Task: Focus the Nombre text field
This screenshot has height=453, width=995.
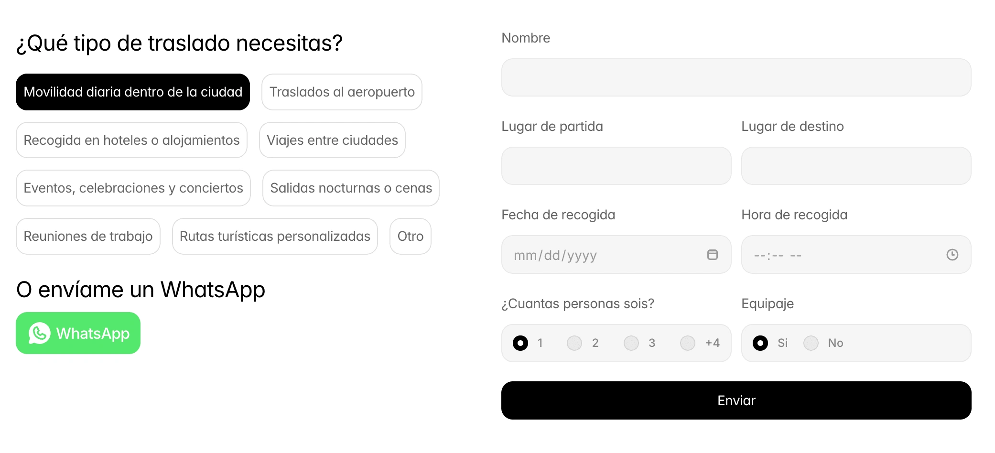Action: [736, 77]
